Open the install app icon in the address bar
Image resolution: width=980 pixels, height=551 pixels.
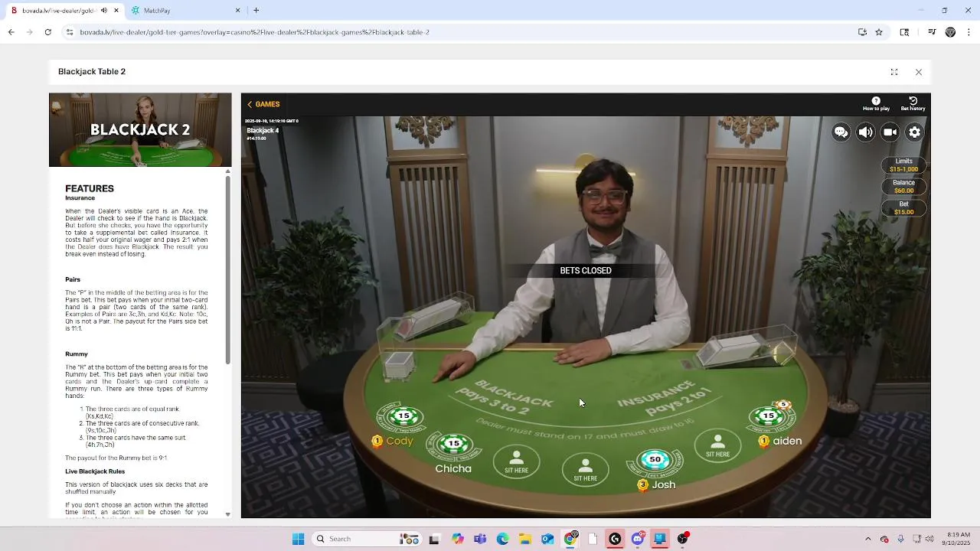(862, 32)
